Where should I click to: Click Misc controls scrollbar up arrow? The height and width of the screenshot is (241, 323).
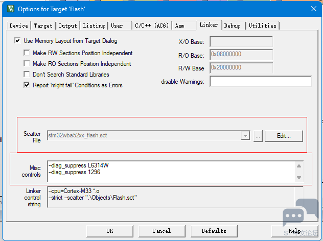pyautogui.click(x=299, y=166)
